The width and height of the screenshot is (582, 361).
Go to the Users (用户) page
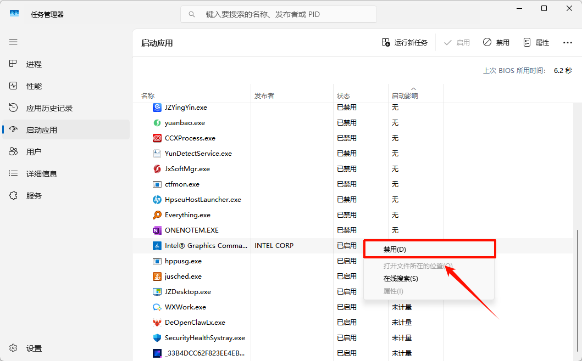(66, 151)
